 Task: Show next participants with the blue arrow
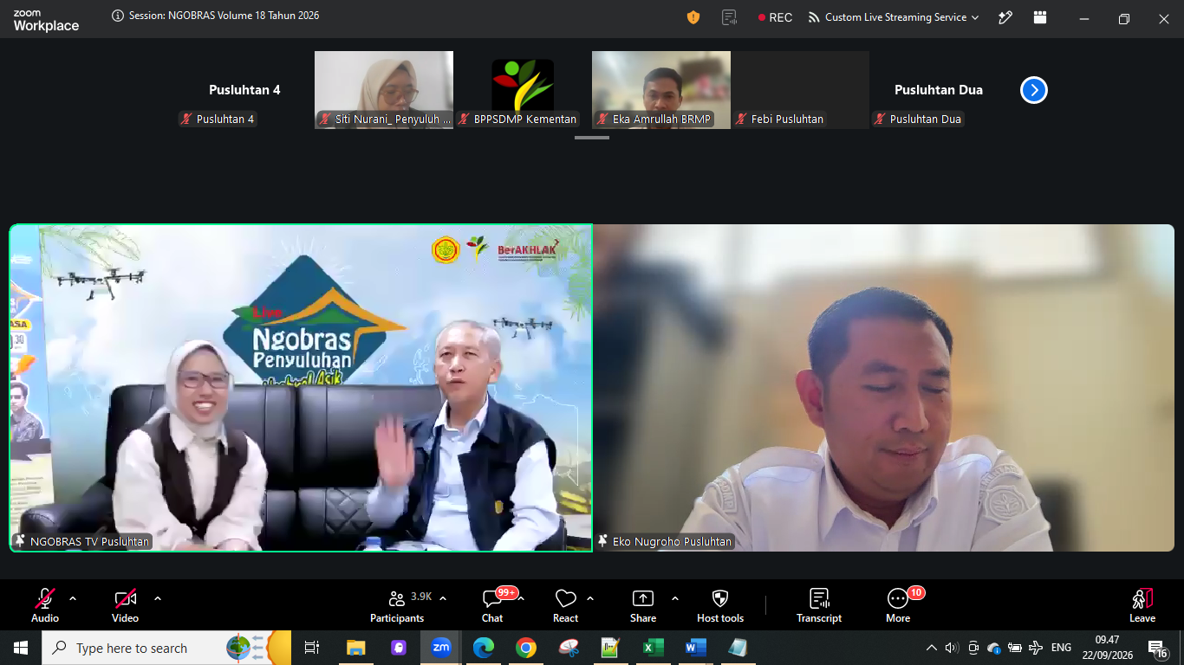click(1034, 90)
